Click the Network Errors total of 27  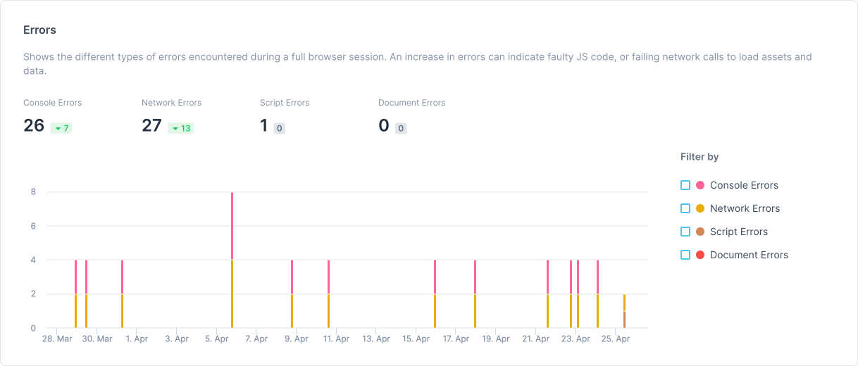click(x=151, y=126)
